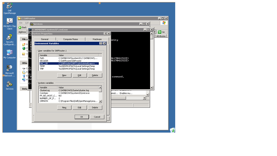Click the cmd.exe window scroll-up arrow
This screenshot has width=277, height=156.
[x=152, y=34]
